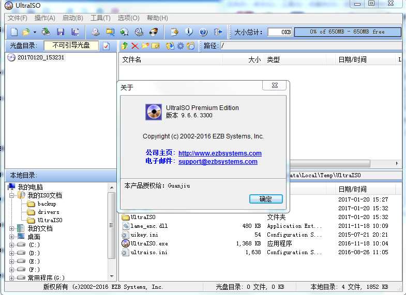
Task: Select disc node 20170120_153231 in tree
Action: (41, 57)
